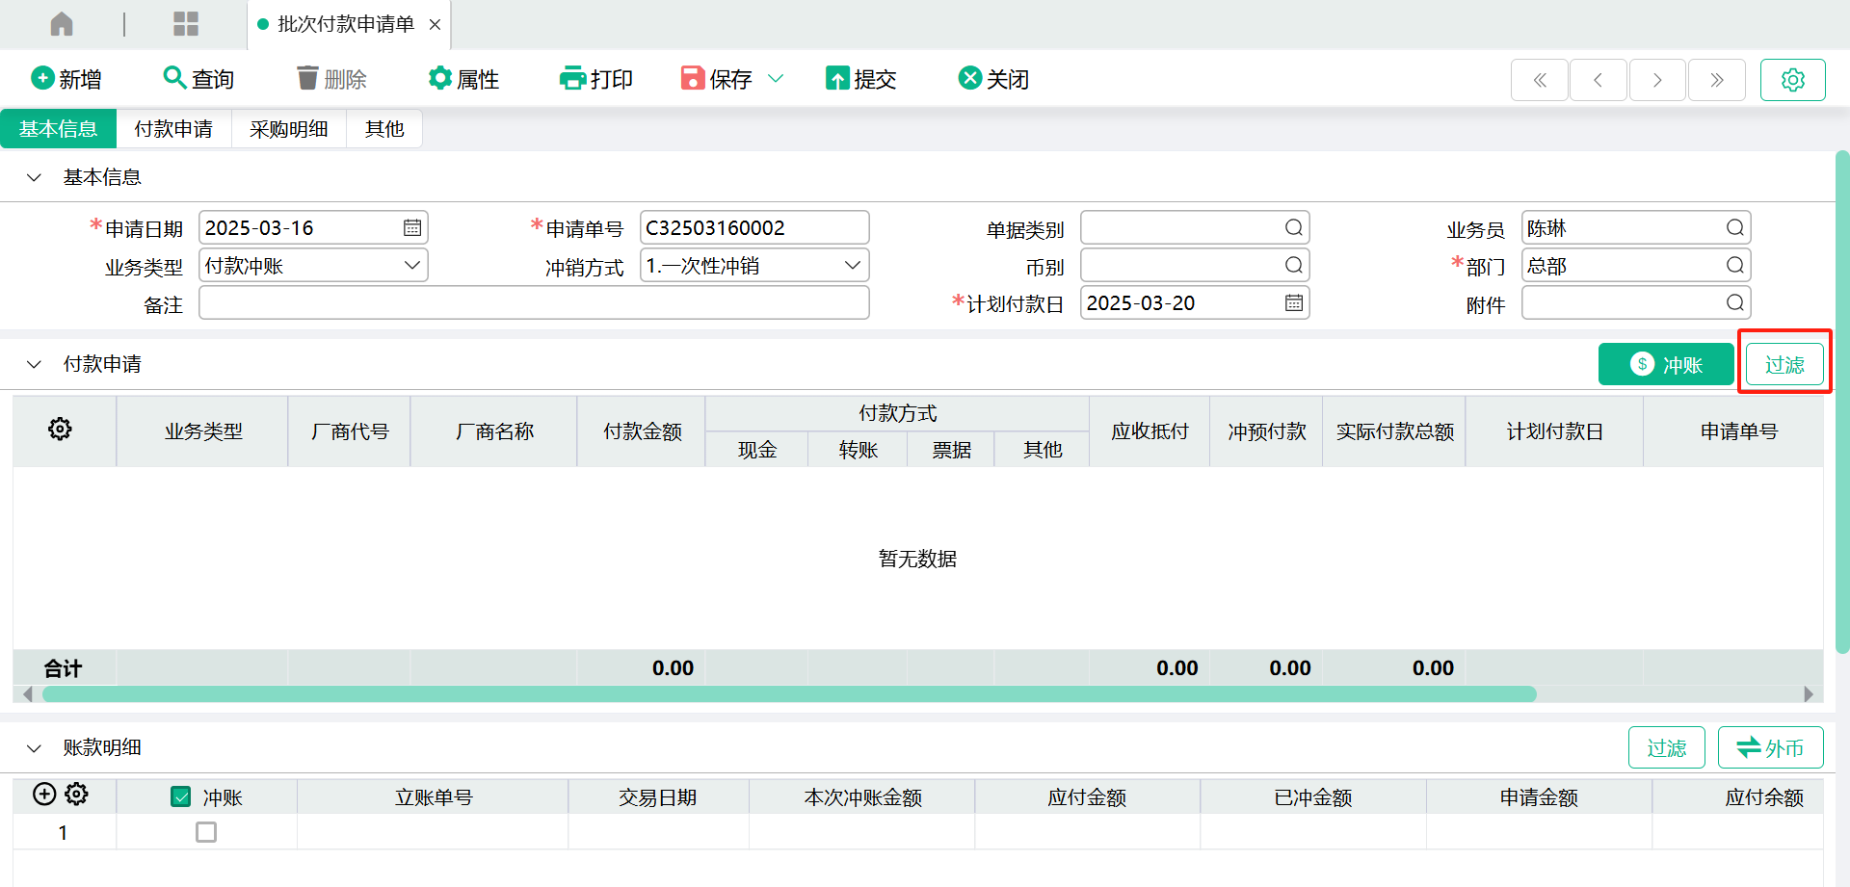This screenshot has height=887, width=1850.
Task: Switch to the 付款申请 tab
Action: click(173, 129)
